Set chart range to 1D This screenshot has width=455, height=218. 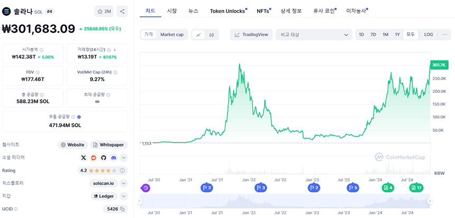pos(361,34)
